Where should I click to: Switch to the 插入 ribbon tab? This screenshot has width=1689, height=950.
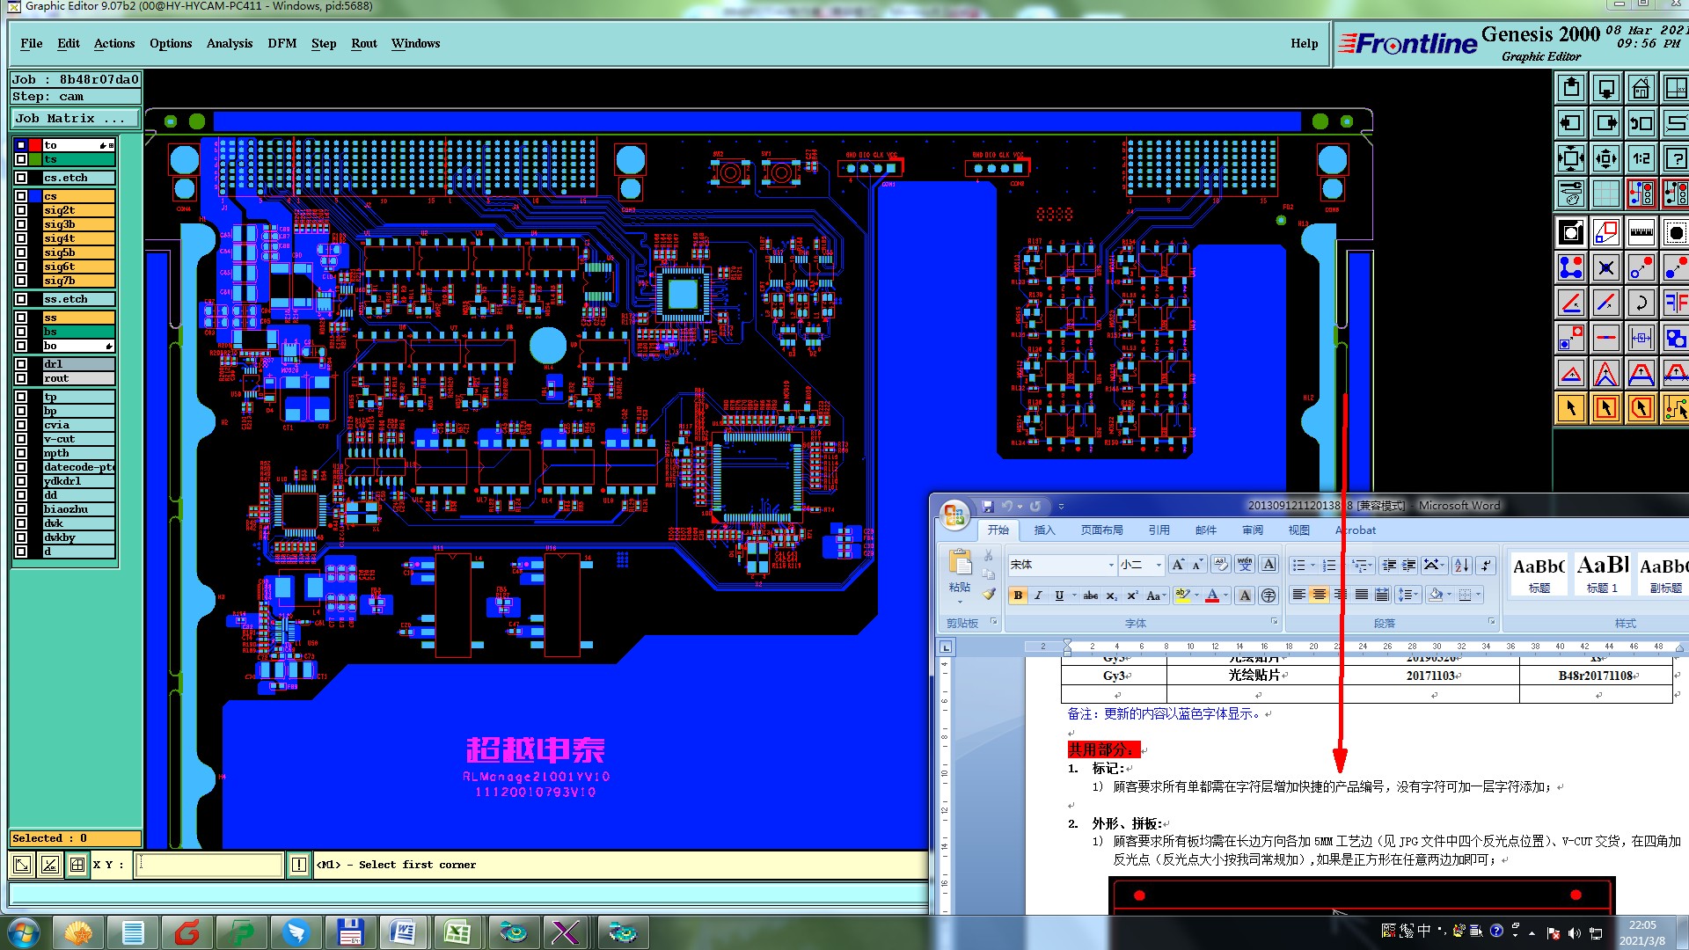(1044, 530)
